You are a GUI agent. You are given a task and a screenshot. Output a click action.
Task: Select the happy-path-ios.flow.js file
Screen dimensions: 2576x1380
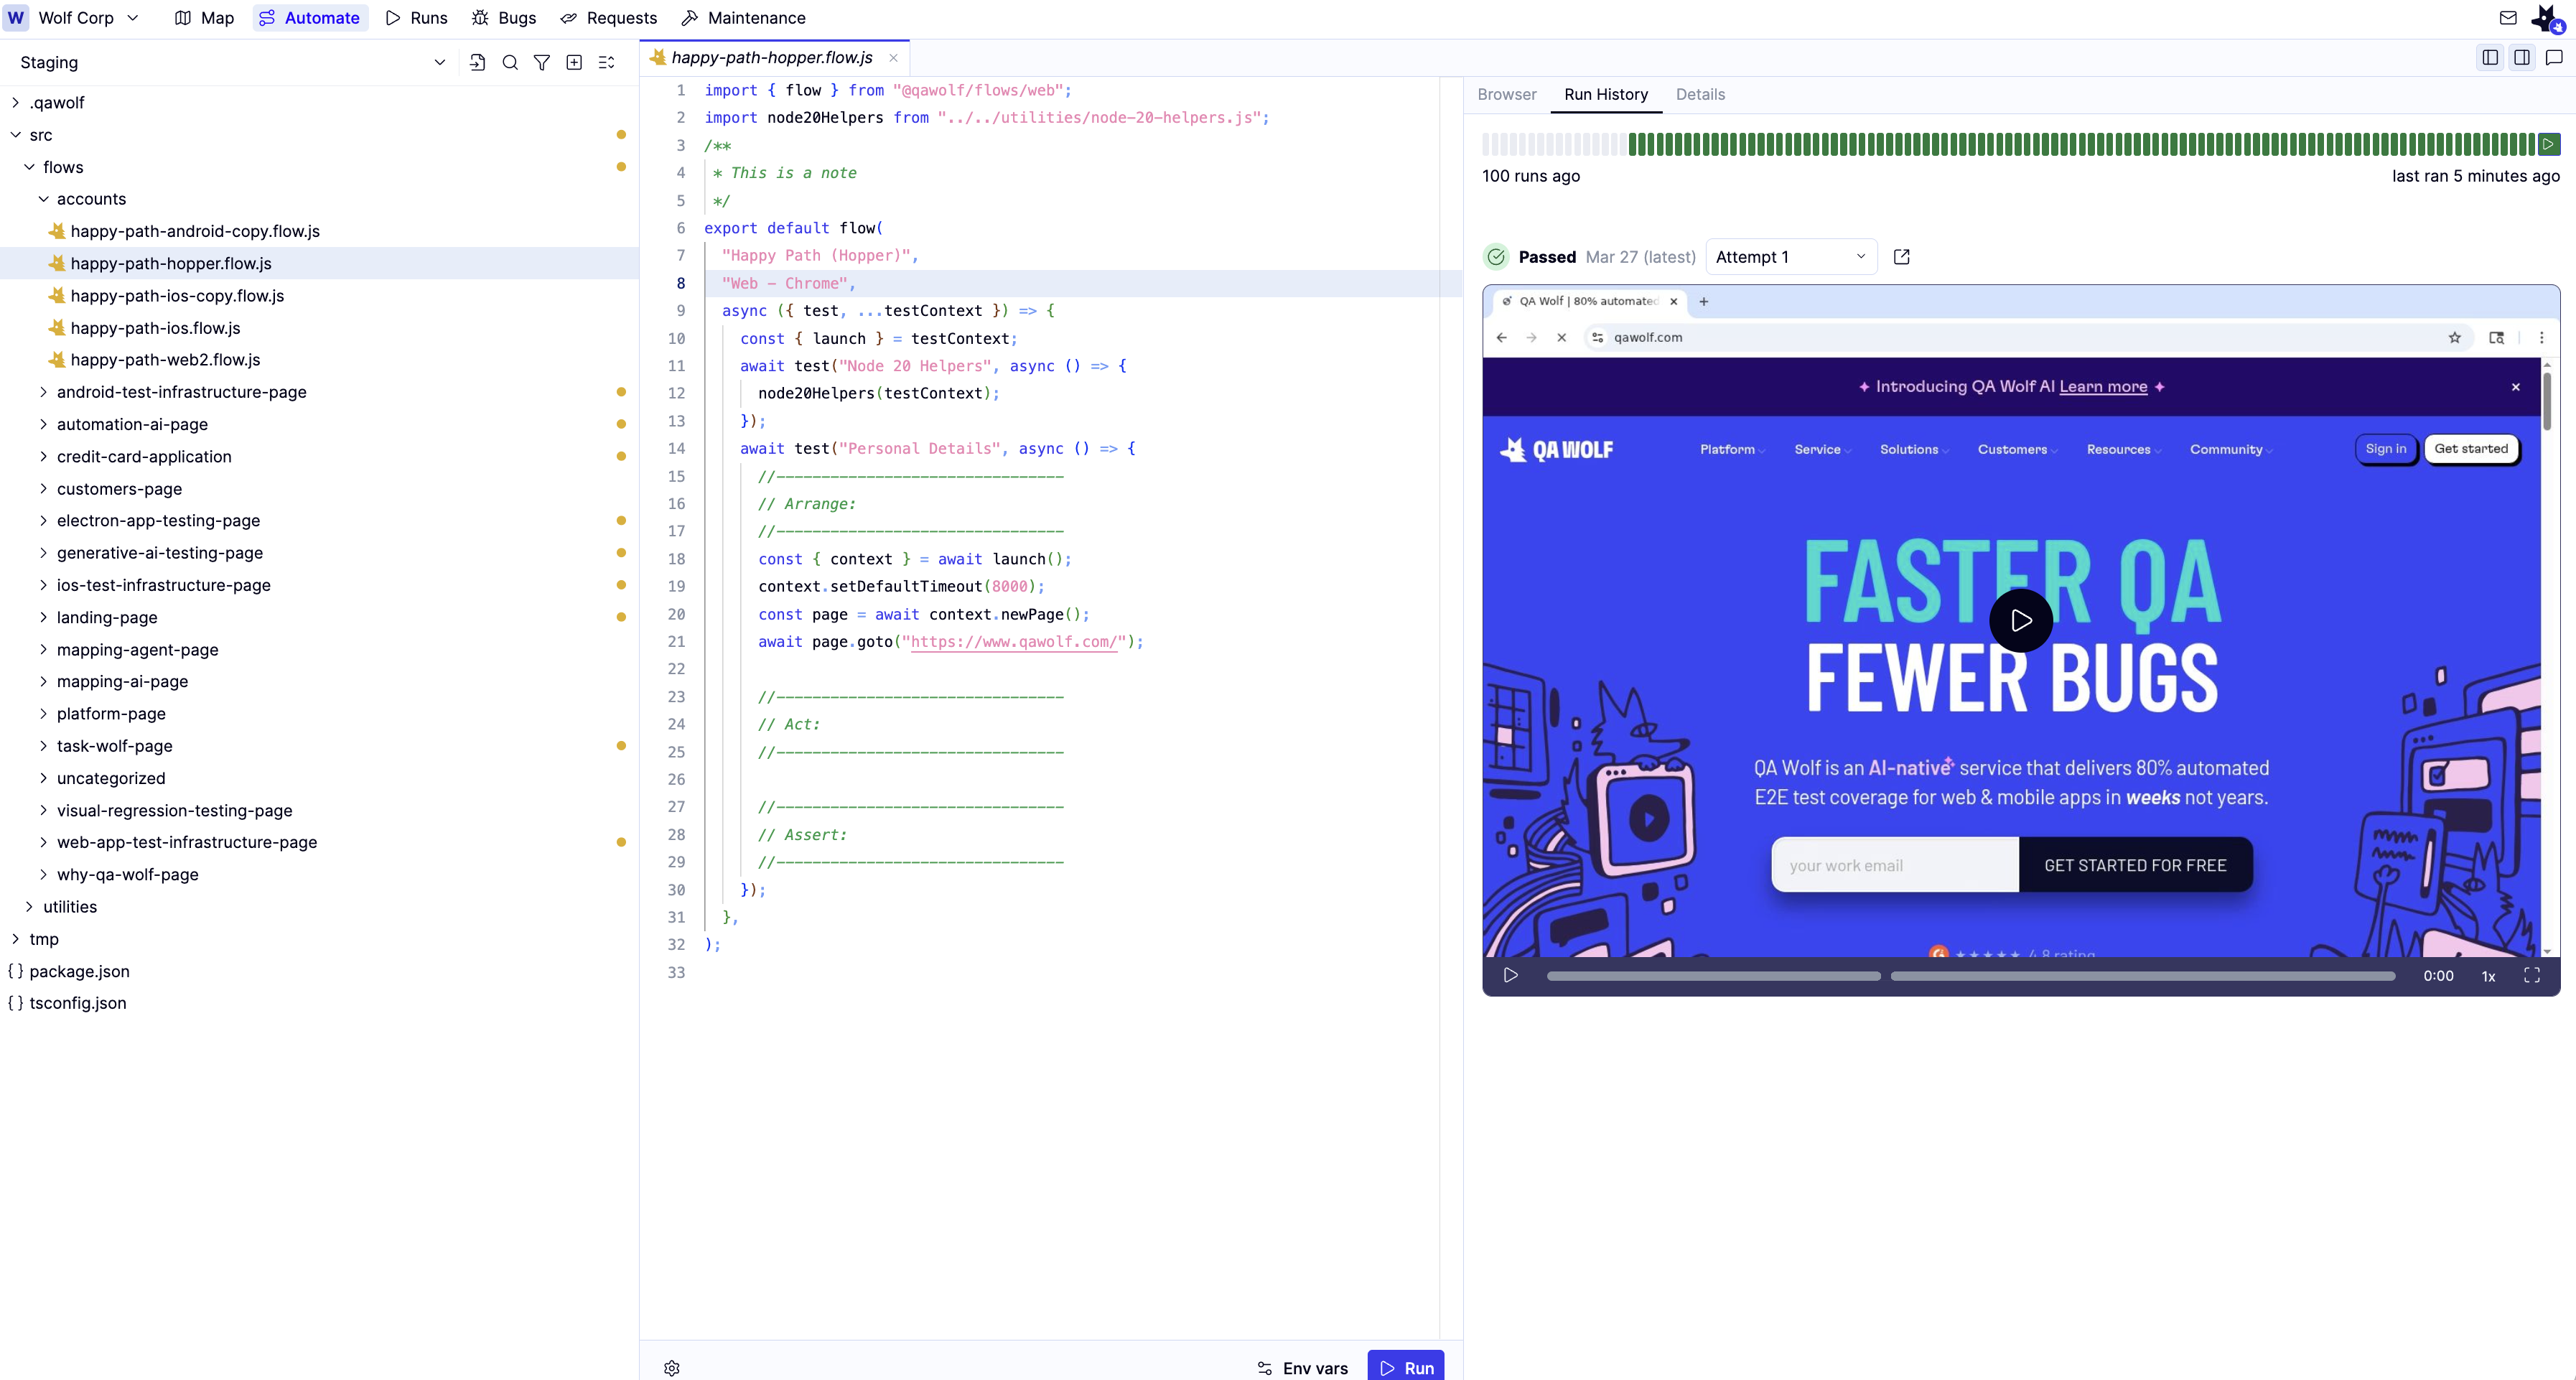coord(156,327)
